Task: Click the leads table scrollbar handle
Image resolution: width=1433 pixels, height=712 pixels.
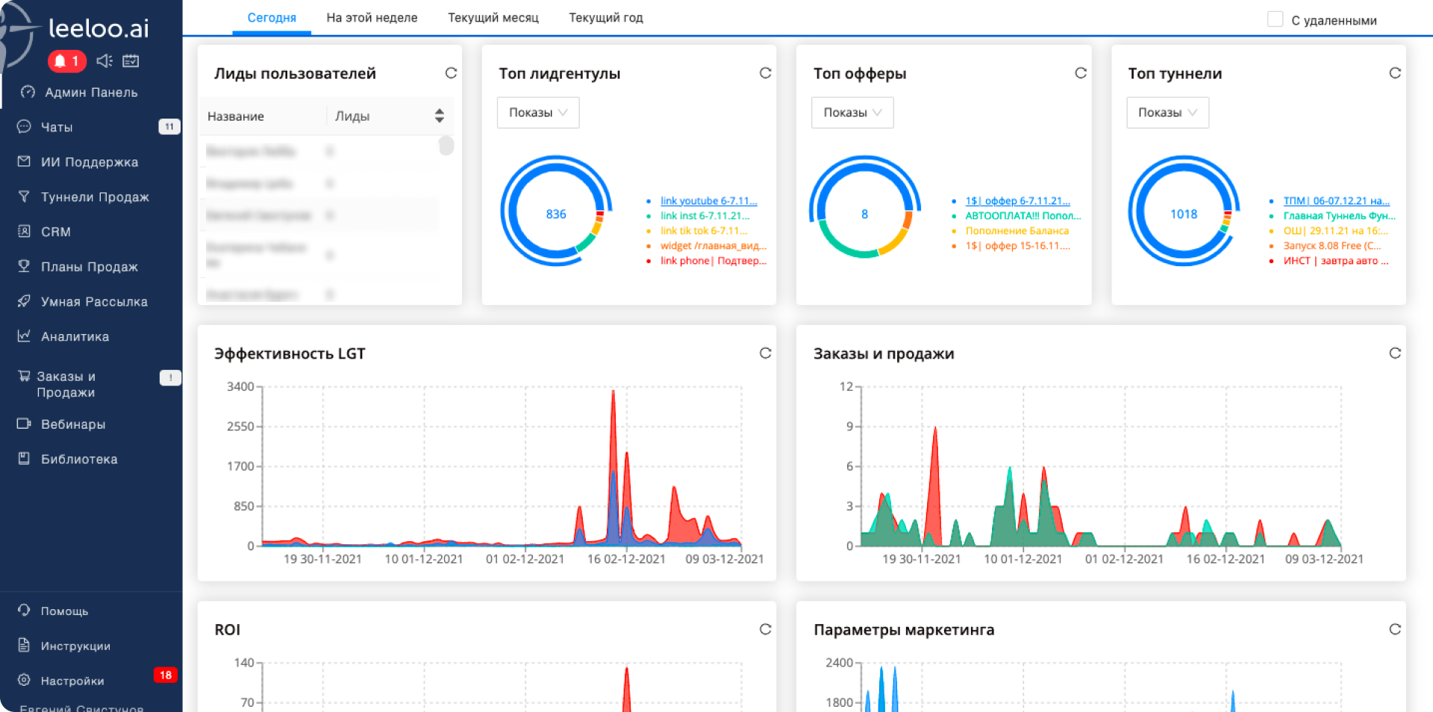Action: click(x=446, y=145)
